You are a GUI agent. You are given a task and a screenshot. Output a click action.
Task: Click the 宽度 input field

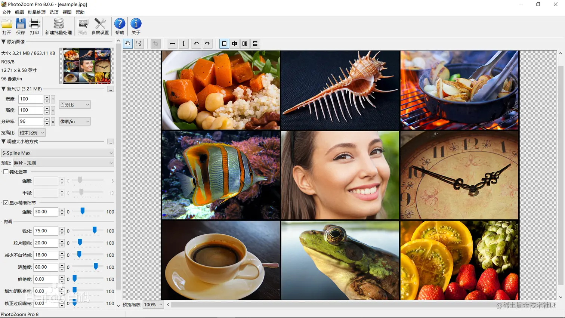pyautogui.click(x=31, y=99)
